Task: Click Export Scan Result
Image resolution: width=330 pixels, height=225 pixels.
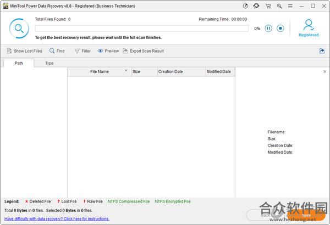Action: (x=144, y=51)
